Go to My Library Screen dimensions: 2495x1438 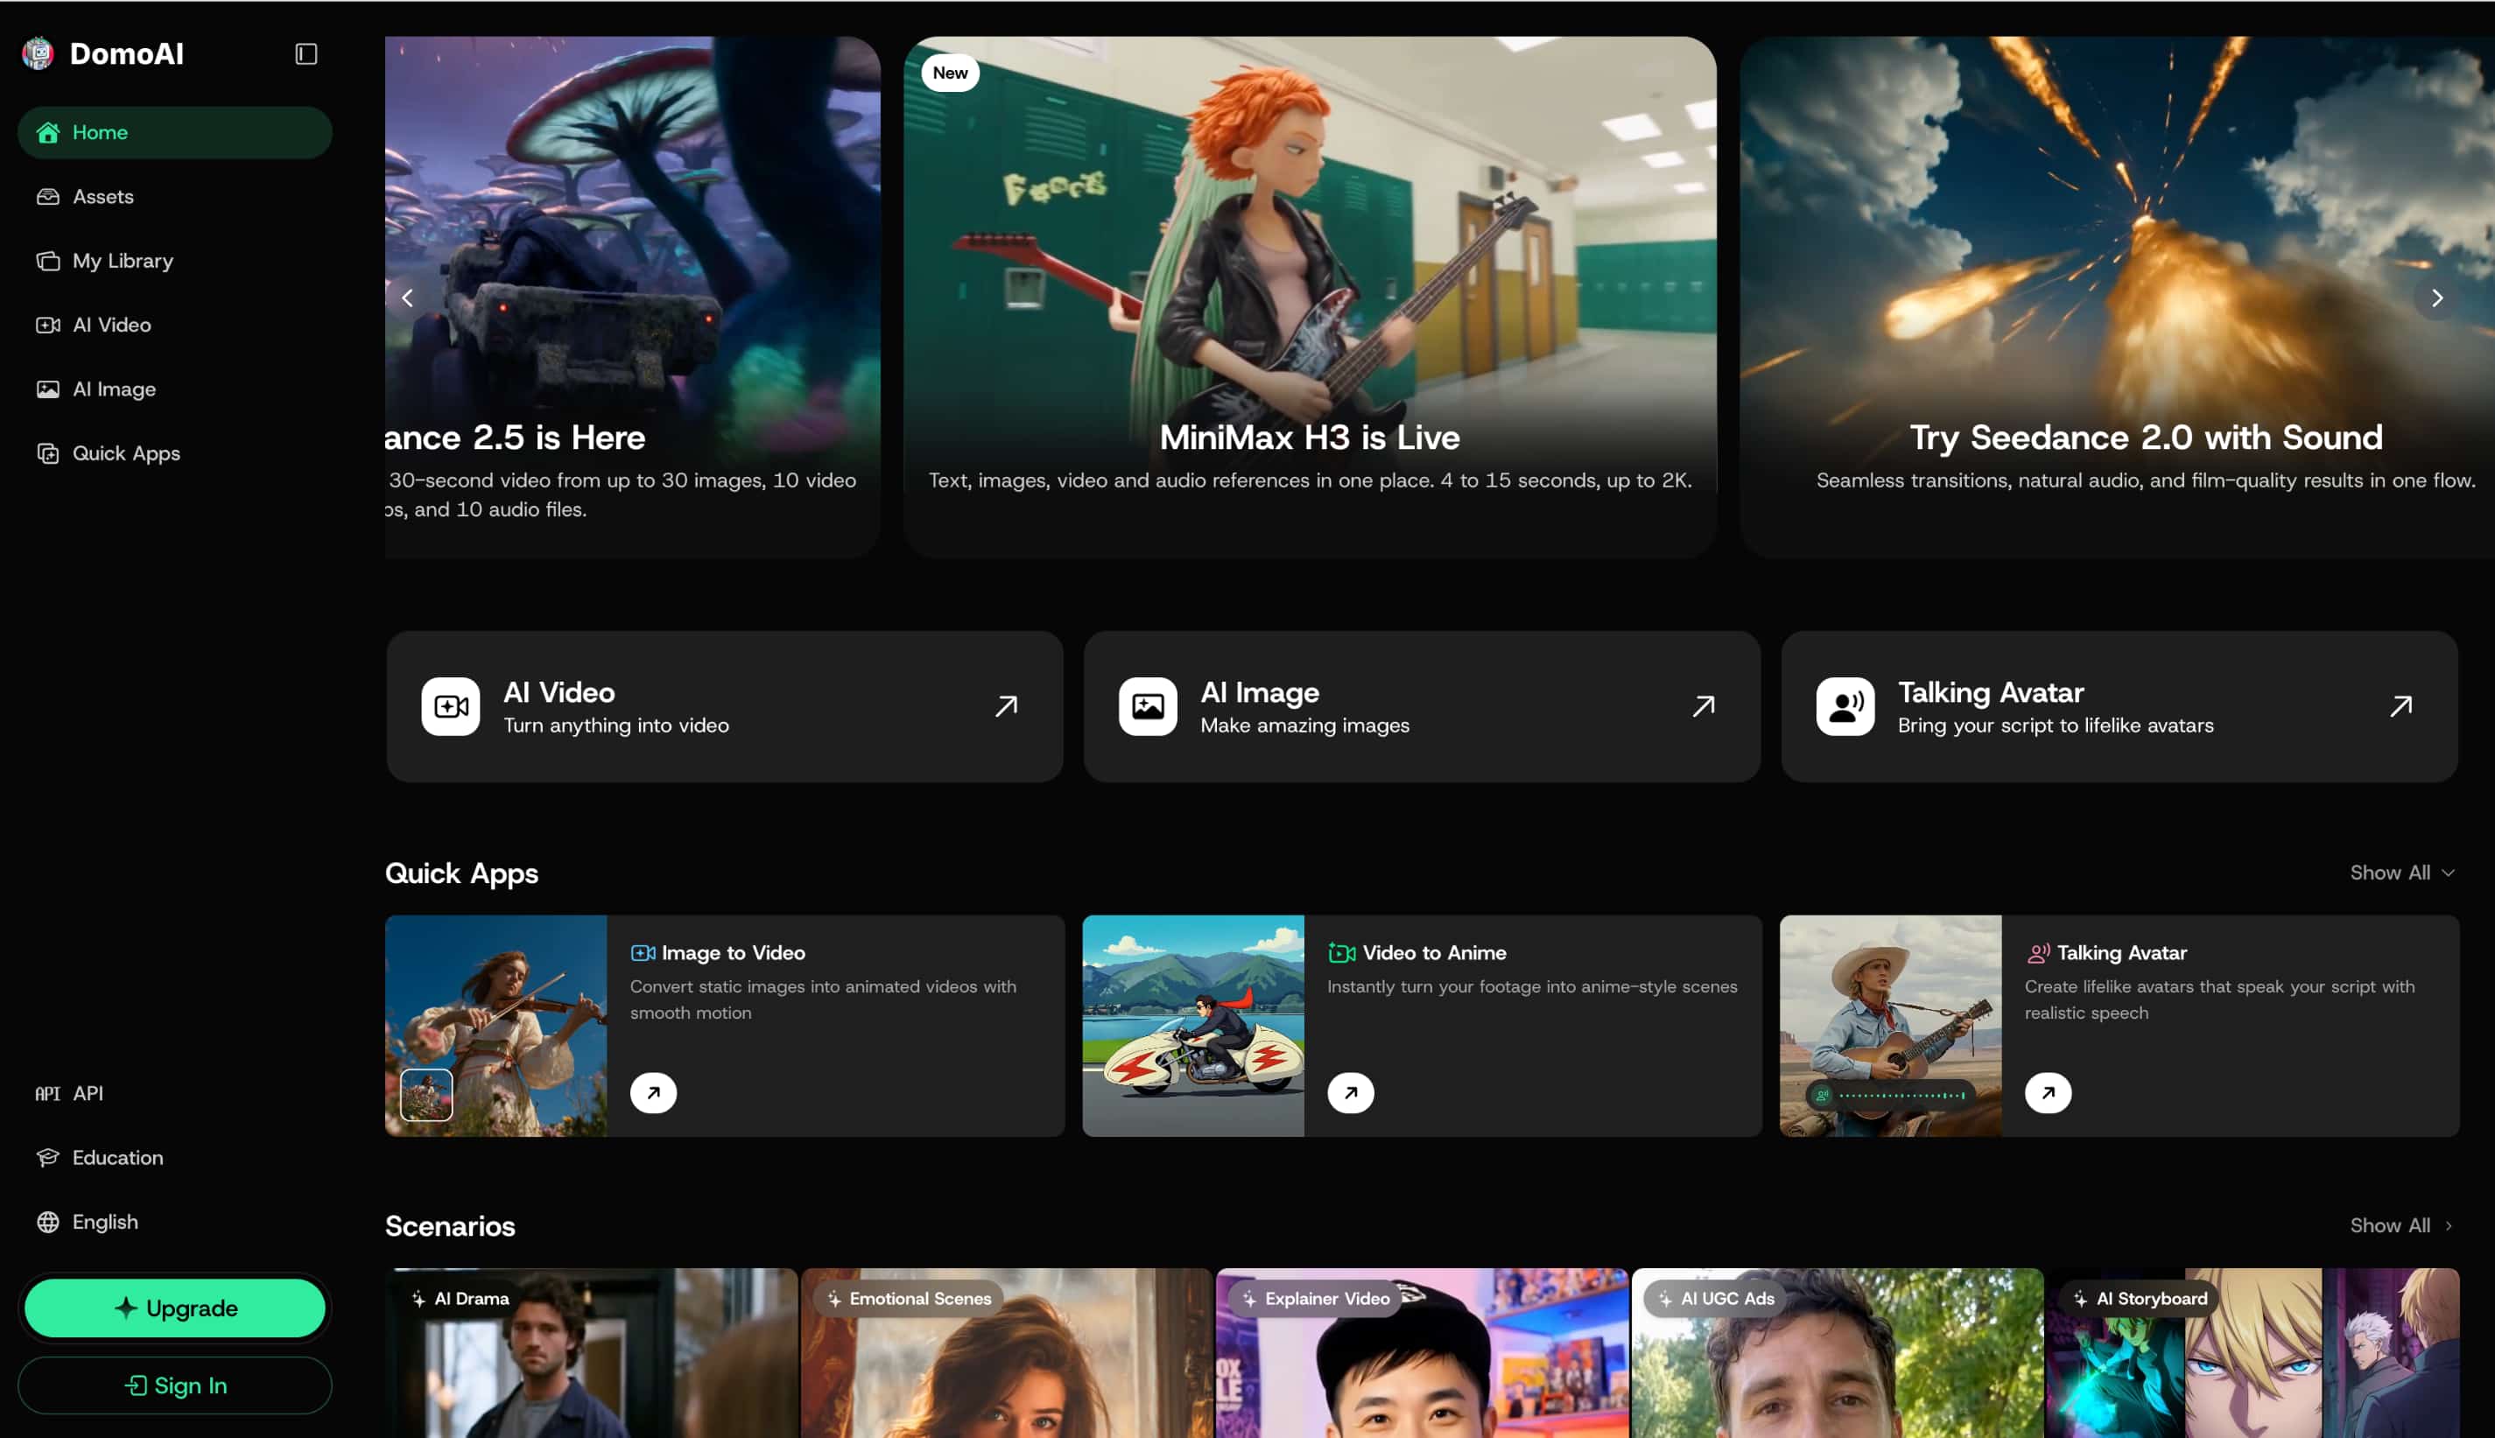(x=175, y=261)
